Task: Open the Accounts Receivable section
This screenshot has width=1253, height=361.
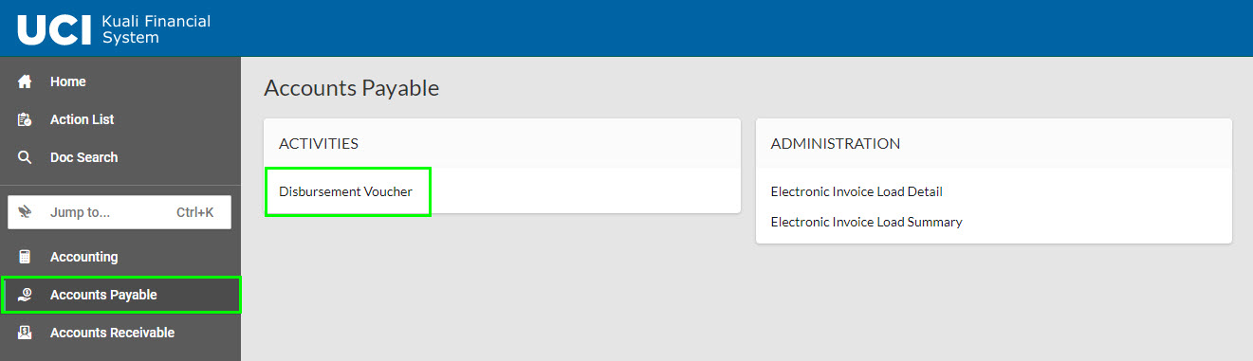Action: (112, 333)
